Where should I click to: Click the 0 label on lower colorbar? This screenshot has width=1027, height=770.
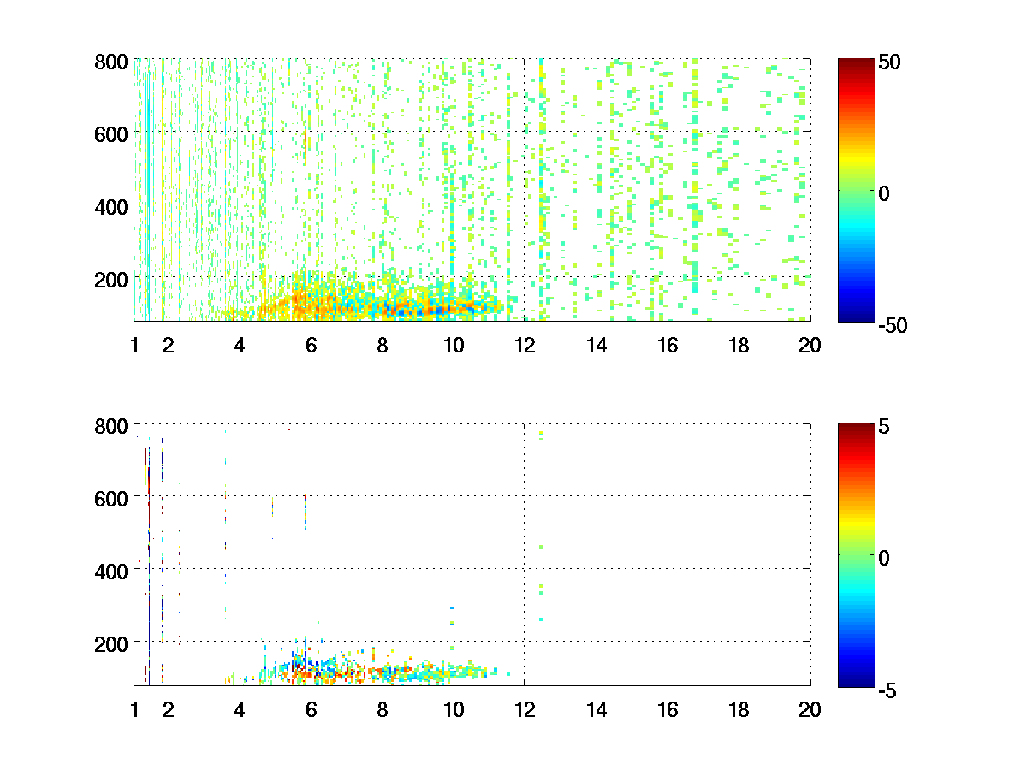(886, 557)
